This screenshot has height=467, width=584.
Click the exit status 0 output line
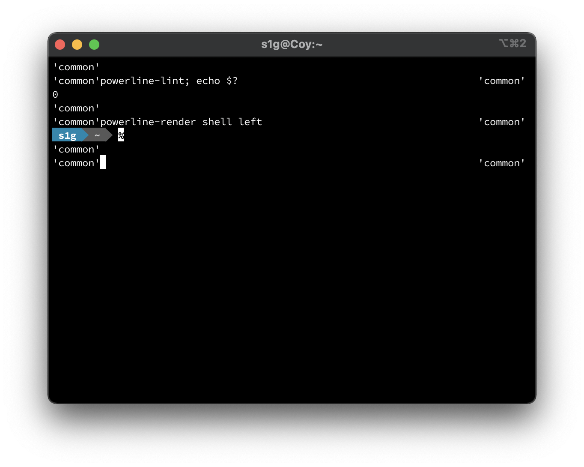(x=55, y=94)
